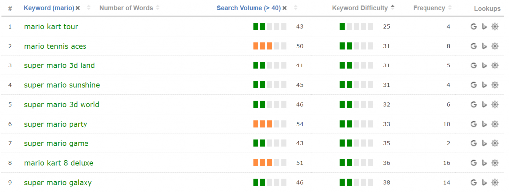Sort using Frequency column arrows
The height and width of the screenshot is (192, 509).
tap(450, 8)
